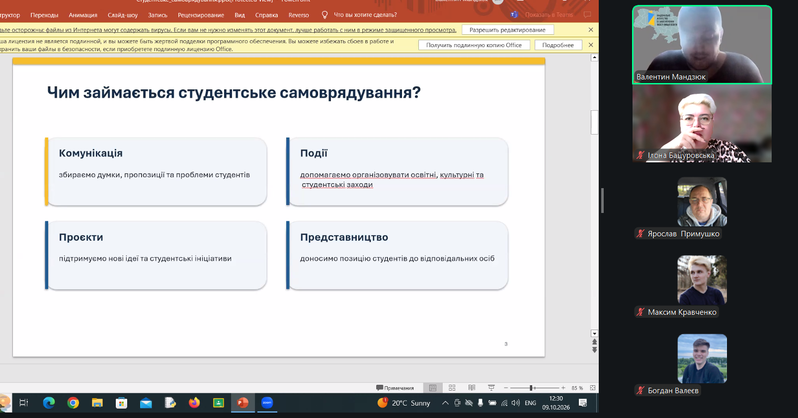This screenshot has height=418, width=798.
Task: Click the lightbulb Tell Me icon
Action: click(x=324, y=15)
